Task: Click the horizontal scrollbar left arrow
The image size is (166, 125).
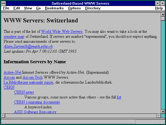Action: point(3,116)
